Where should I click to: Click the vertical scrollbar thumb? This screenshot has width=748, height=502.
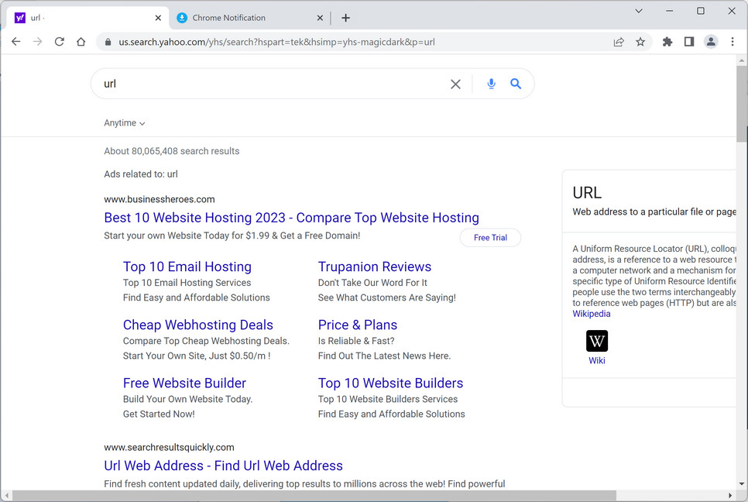click(x=741, y=104)
